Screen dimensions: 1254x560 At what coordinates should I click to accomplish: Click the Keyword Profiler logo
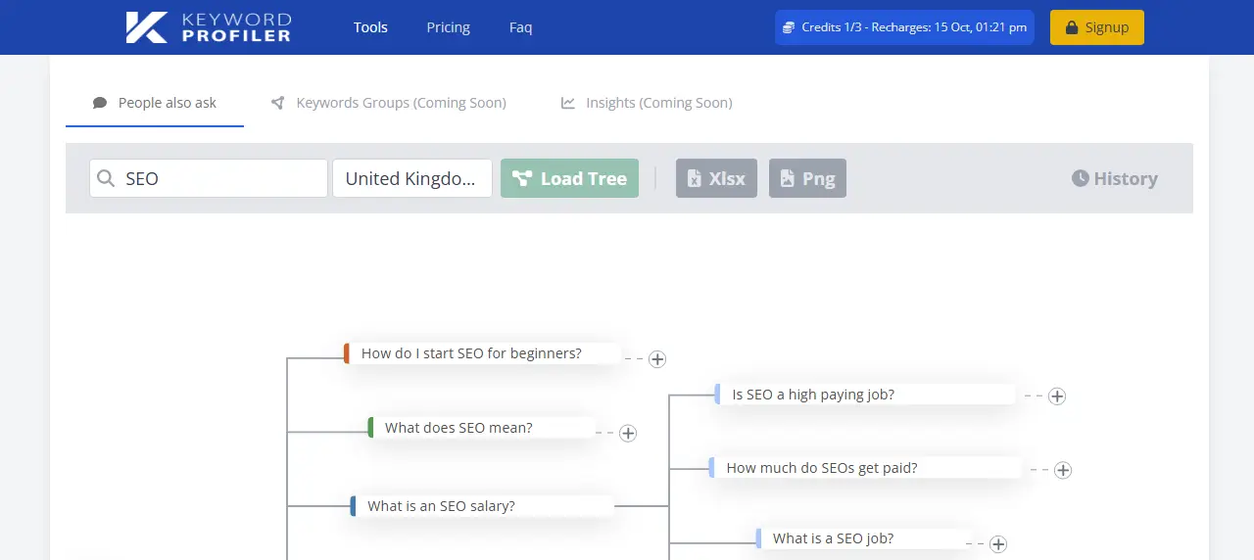pyautogui.click(x=209, y=27)
